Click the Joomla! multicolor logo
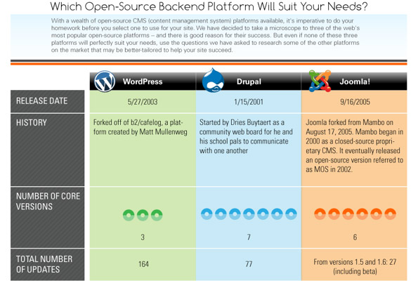This screenshot has height=281, width=418. coord(320,81)
